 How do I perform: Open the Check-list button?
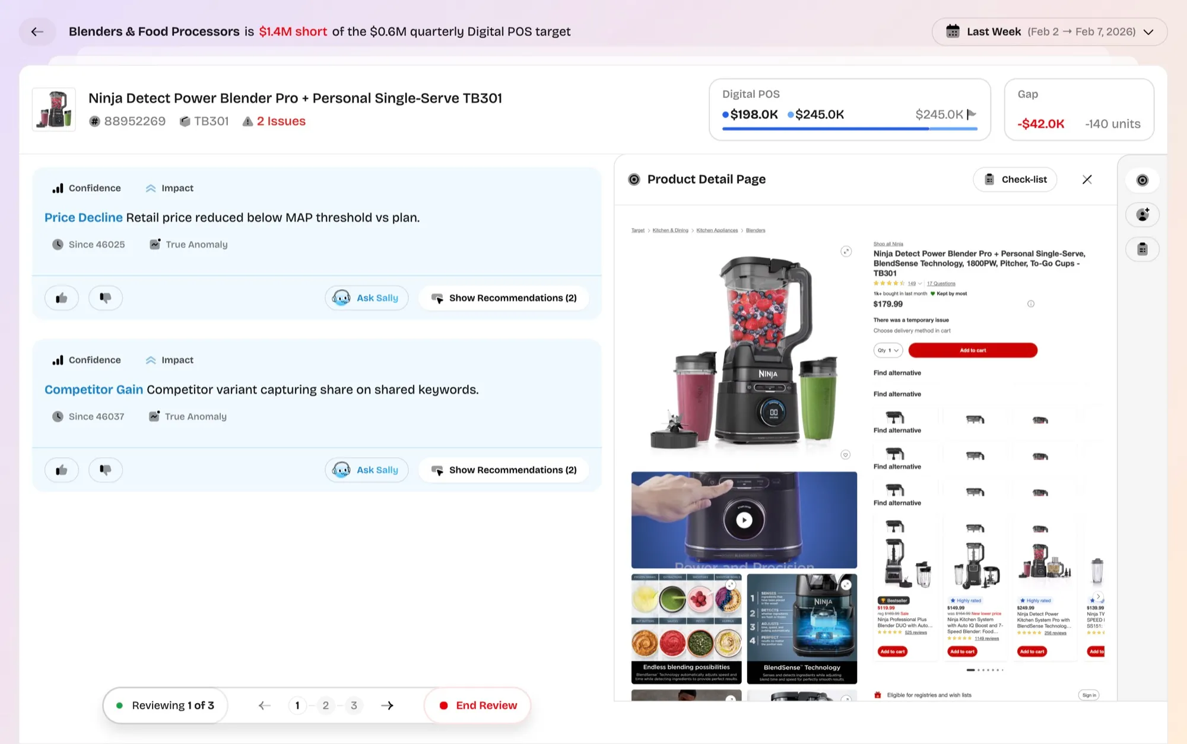coord(1015,179)
